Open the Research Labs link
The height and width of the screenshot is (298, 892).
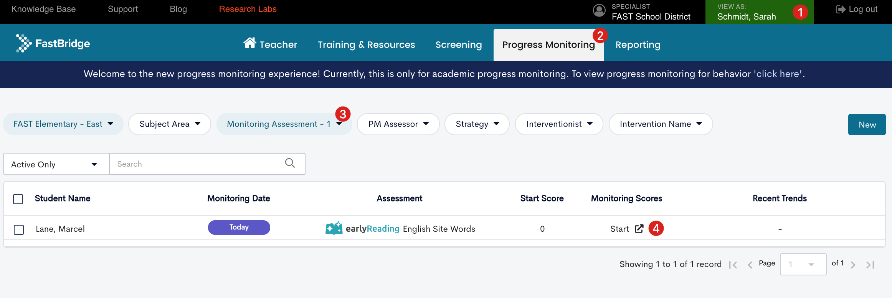click(248, 9)
